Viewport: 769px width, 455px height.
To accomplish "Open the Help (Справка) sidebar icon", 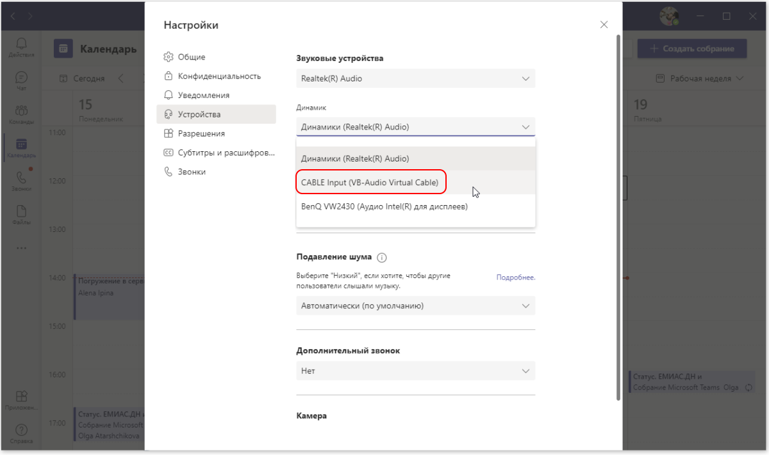I will coord(21,434).
